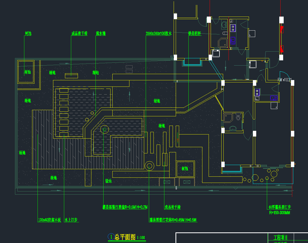
Task: Click the double-circle flower pot symbol
Action: pyautogui.click(x=149, y=166)
